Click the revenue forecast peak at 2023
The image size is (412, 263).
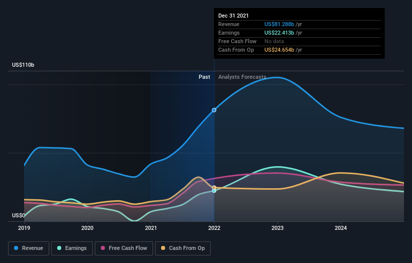278,77
